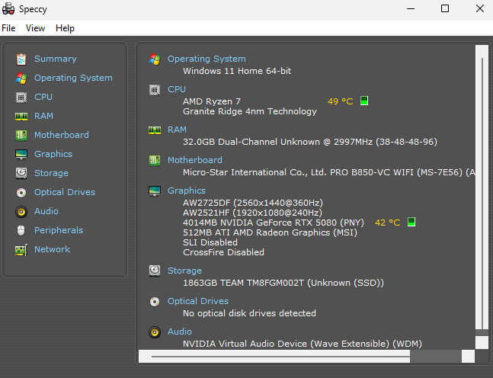This screenshot has width=493, height=378.
Task: Click the CPU chip icon in sidebar
Action: [21, 98]
